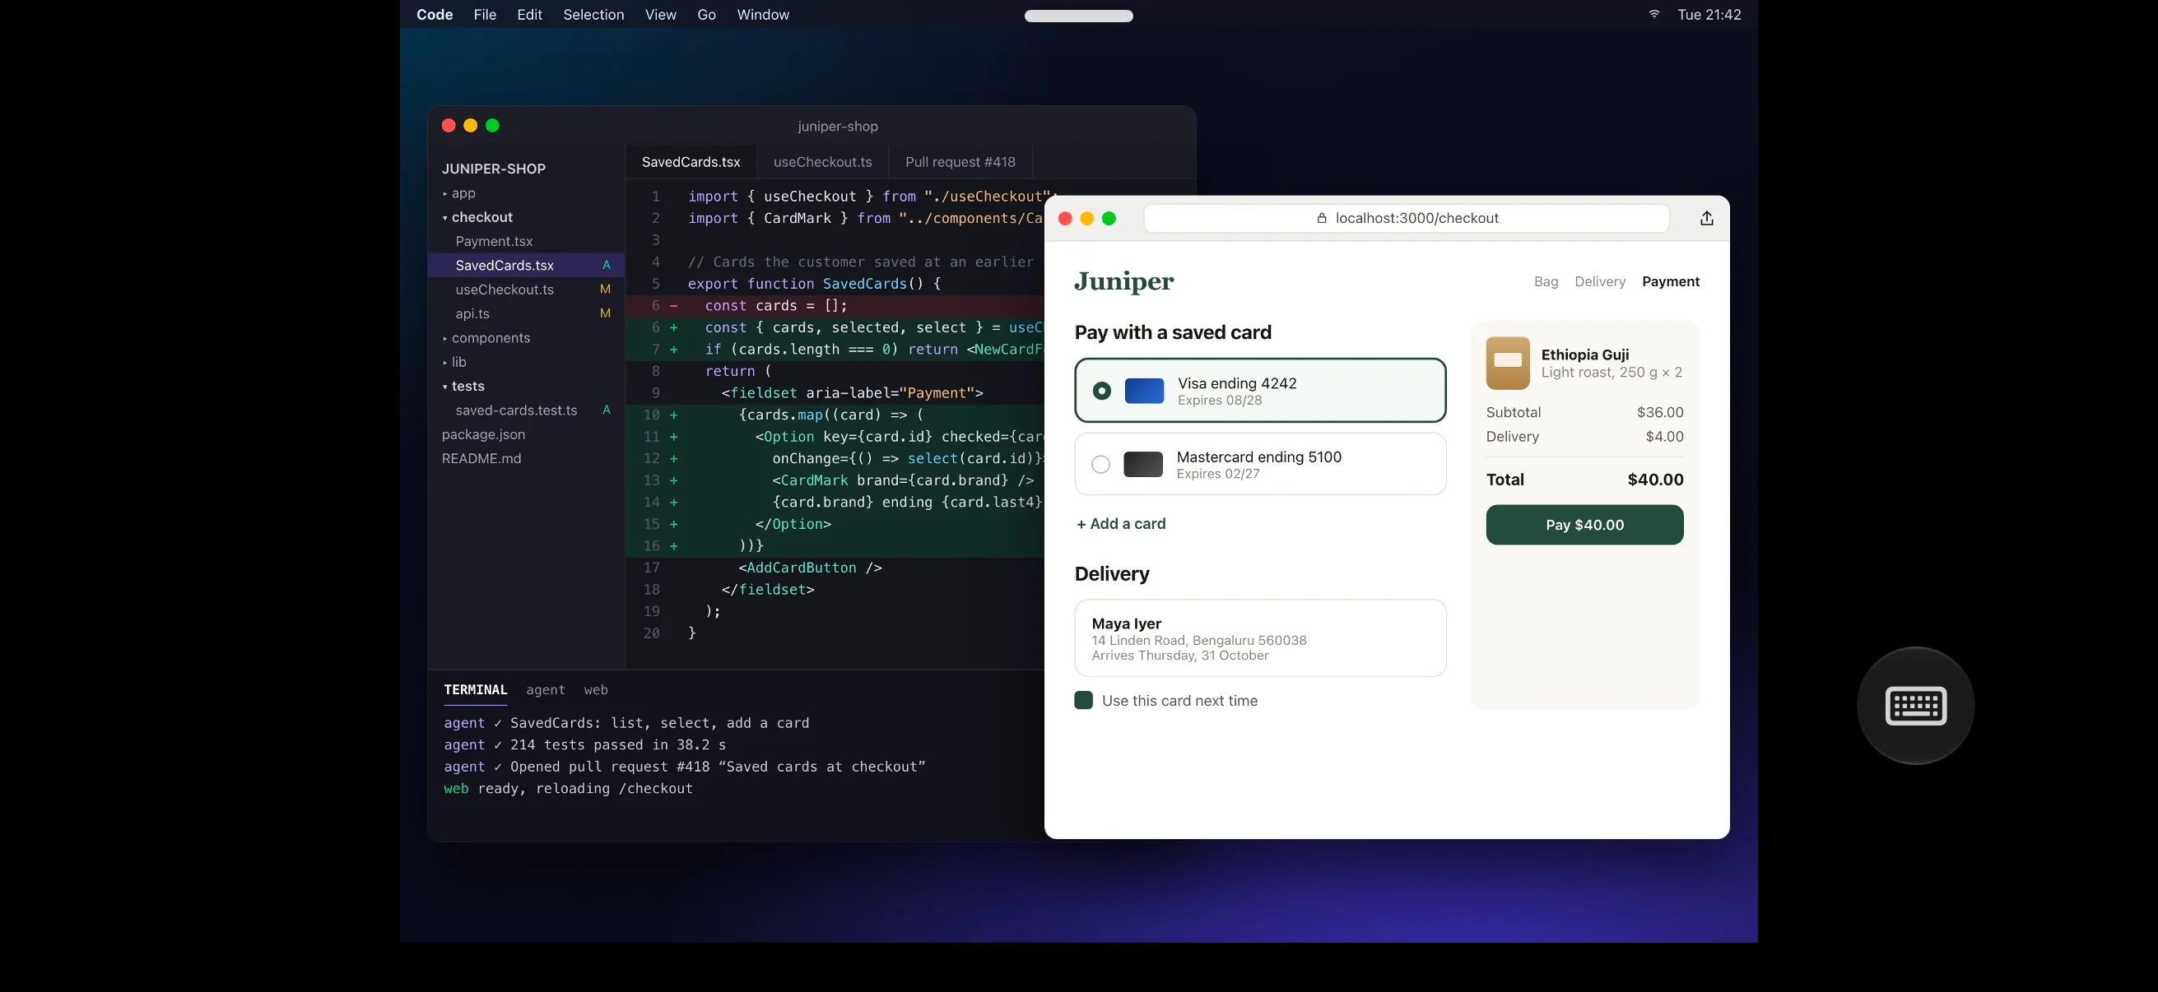This screenshot has width=2158, height=992.
Task: Click the localhost:3000/checkout address field
Action: 1407,219
